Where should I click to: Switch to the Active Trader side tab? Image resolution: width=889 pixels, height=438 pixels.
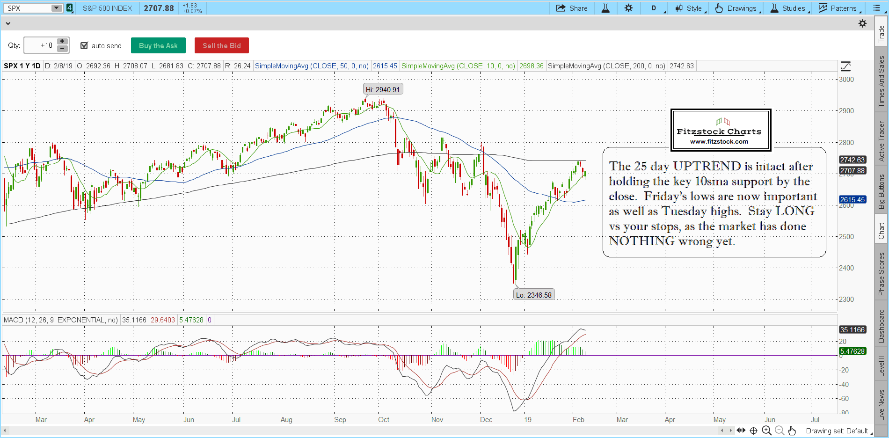tap(882, 141)
